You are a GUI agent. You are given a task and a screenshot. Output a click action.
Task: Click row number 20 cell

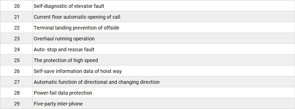coord(17,6)
